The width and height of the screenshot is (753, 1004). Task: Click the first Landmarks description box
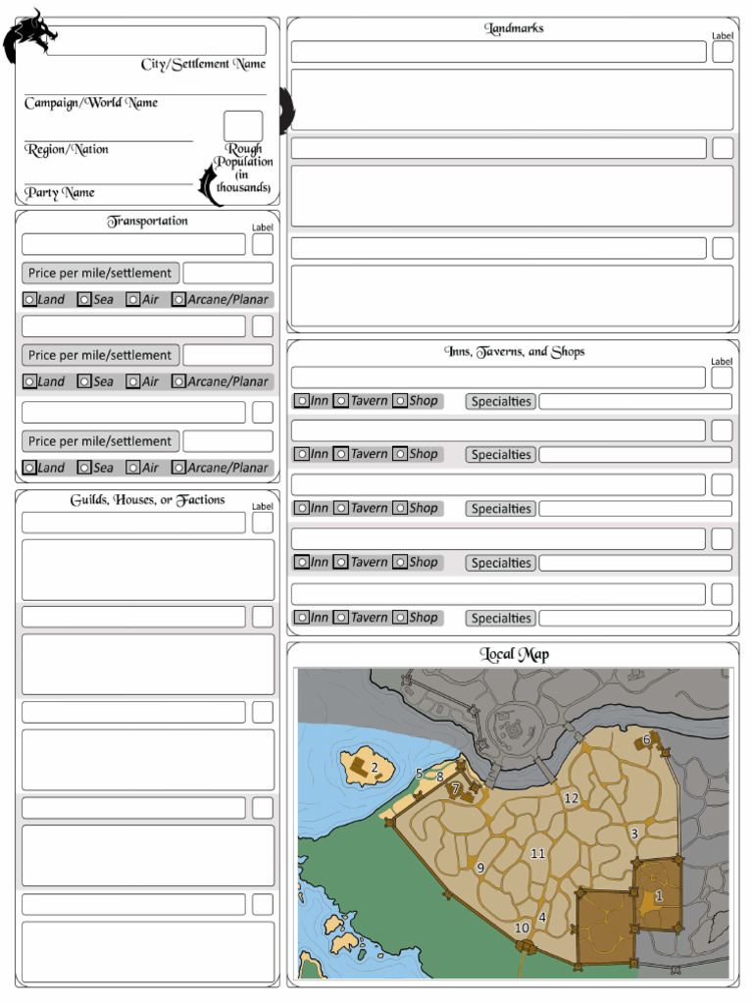pyautogui.click(x=512, y=100)
